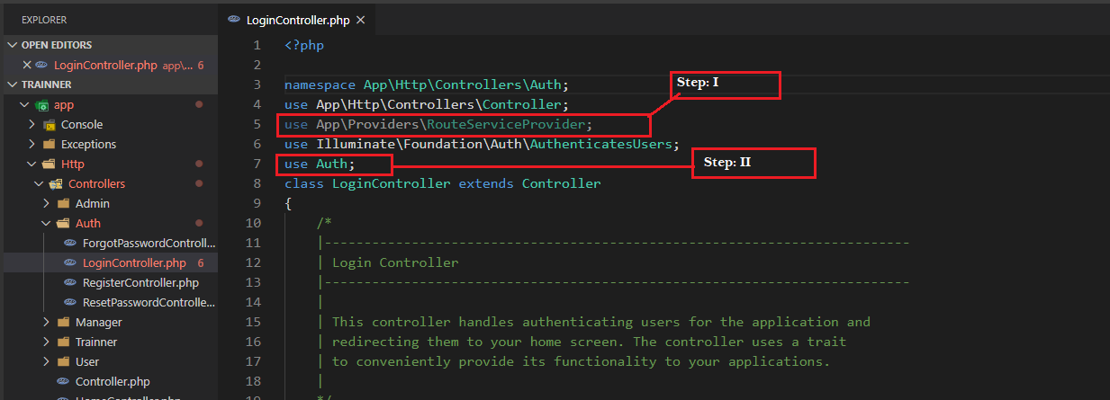
Task: Open ResetPasswordController file in the tree
Action: 149,303
